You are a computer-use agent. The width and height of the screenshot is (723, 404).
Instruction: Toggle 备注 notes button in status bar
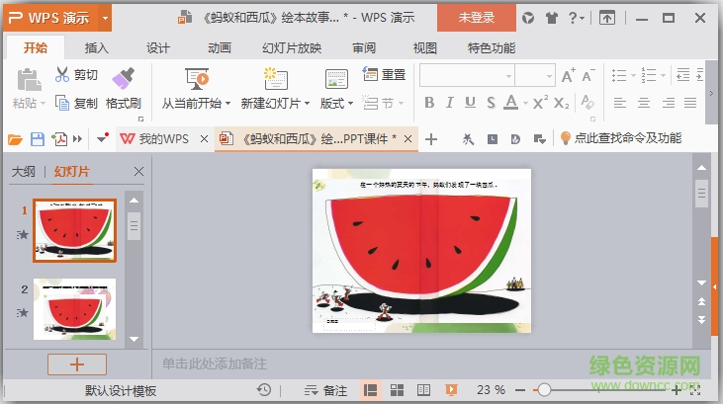(325, 390)
